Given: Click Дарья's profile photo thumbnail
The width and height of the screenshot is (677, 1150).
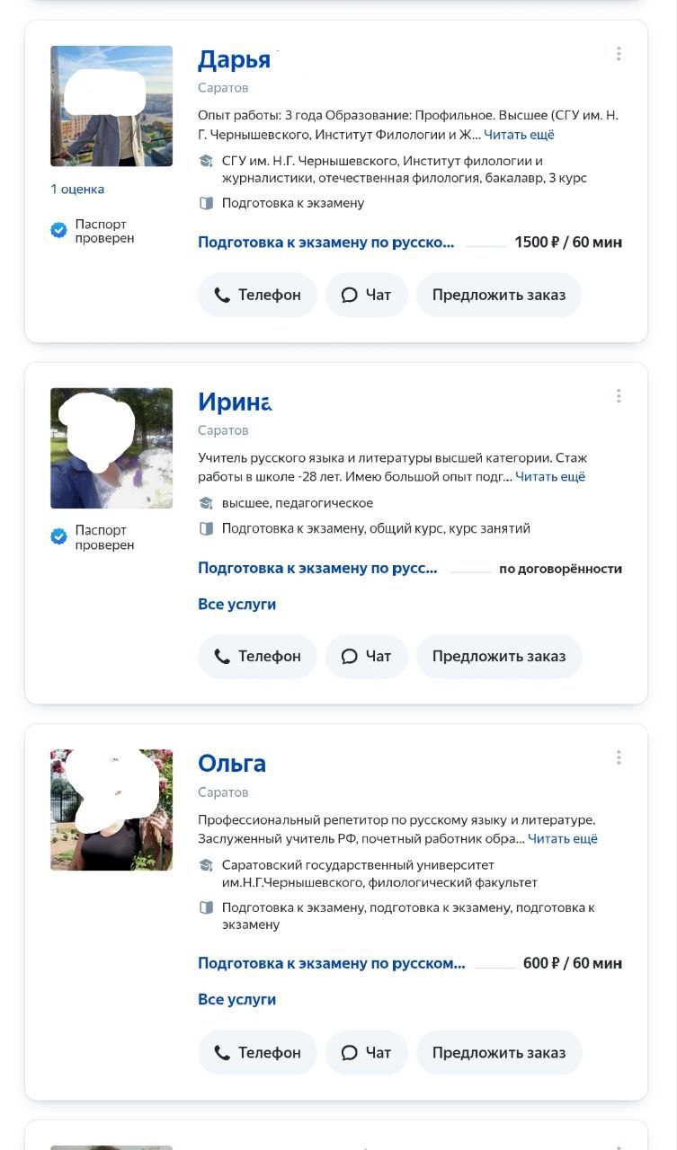Looking at the screenshot, I should click(111, 106).
